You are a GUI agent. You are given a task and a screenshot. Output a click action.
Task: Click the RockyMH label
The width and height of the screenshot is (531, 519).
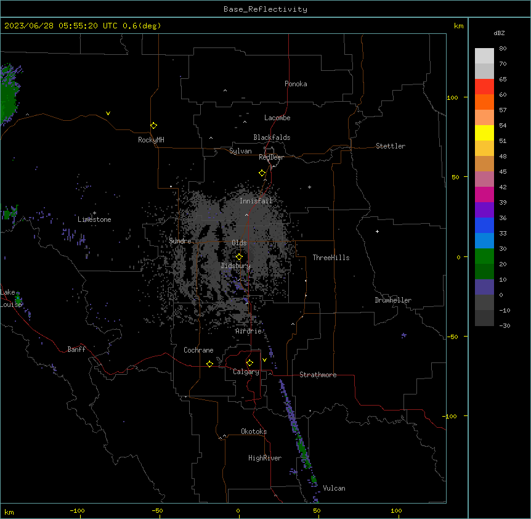point(151,140)
